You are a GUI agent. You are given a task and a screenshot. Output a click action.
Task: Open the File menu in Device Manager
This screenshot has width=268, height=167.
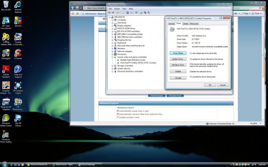point(110,9)
